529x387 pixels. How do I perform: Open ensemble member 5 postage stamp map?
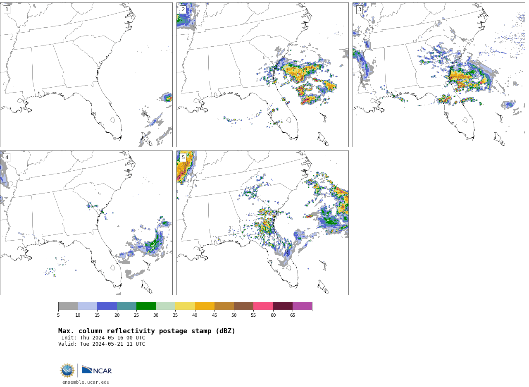click(262, 223)
